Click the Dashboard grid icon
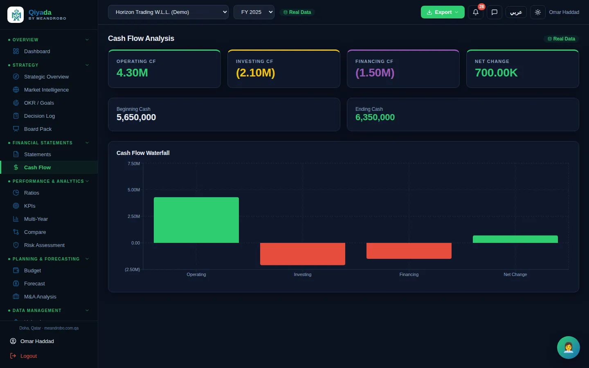The height and width of the screenshot is (368, 589). [16, 51]
